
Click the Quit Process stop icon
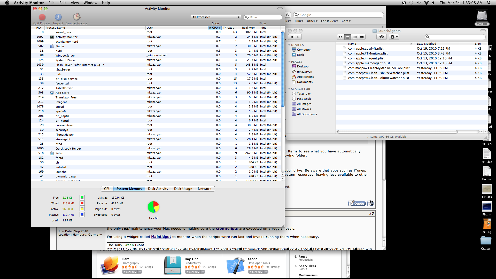coord(42,17)
